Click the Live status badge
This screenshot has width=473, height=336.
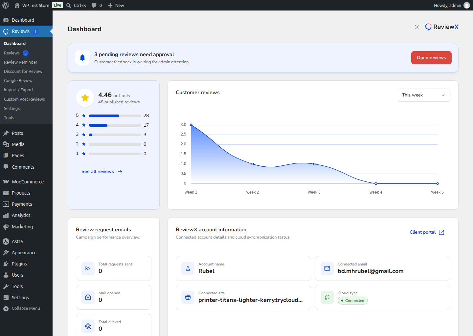point(57,5)
